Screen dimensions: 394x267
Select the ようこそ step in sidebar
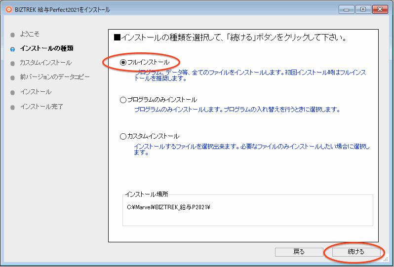point(30,34)
